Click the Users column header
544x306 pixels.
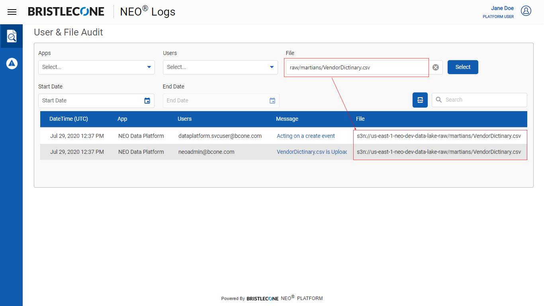[184, 119]
